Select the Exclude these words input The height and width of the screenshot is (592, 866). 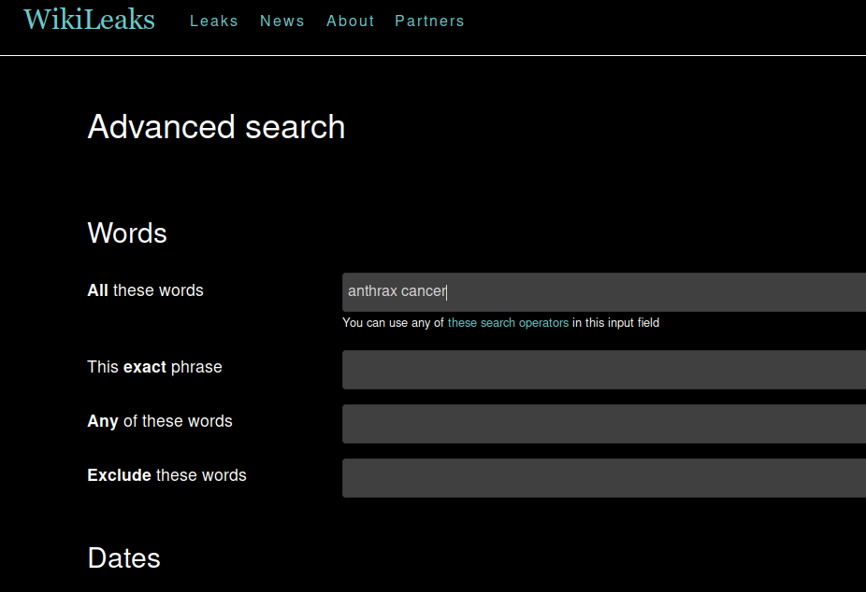click(604, 478)
